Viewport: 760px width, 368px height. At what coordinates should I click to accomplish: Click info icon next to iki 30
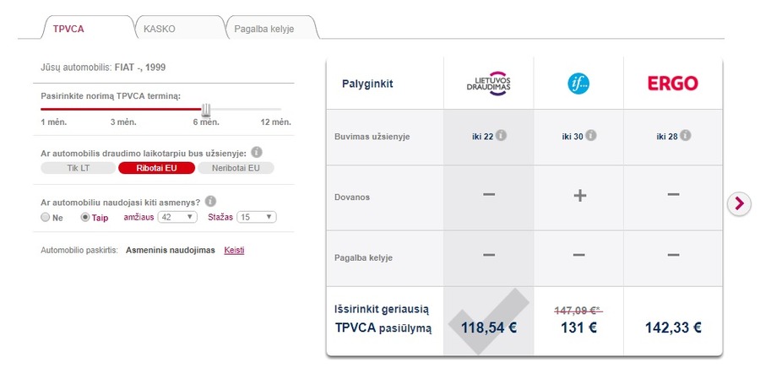[x=591, y=136]
